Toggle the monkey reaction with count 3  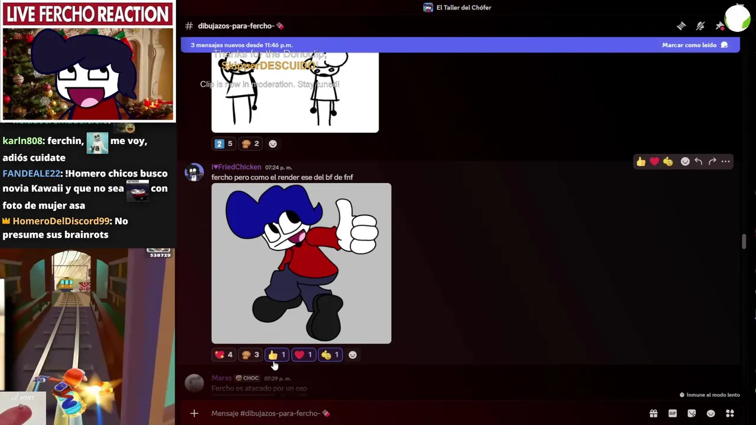coord(250,355)
